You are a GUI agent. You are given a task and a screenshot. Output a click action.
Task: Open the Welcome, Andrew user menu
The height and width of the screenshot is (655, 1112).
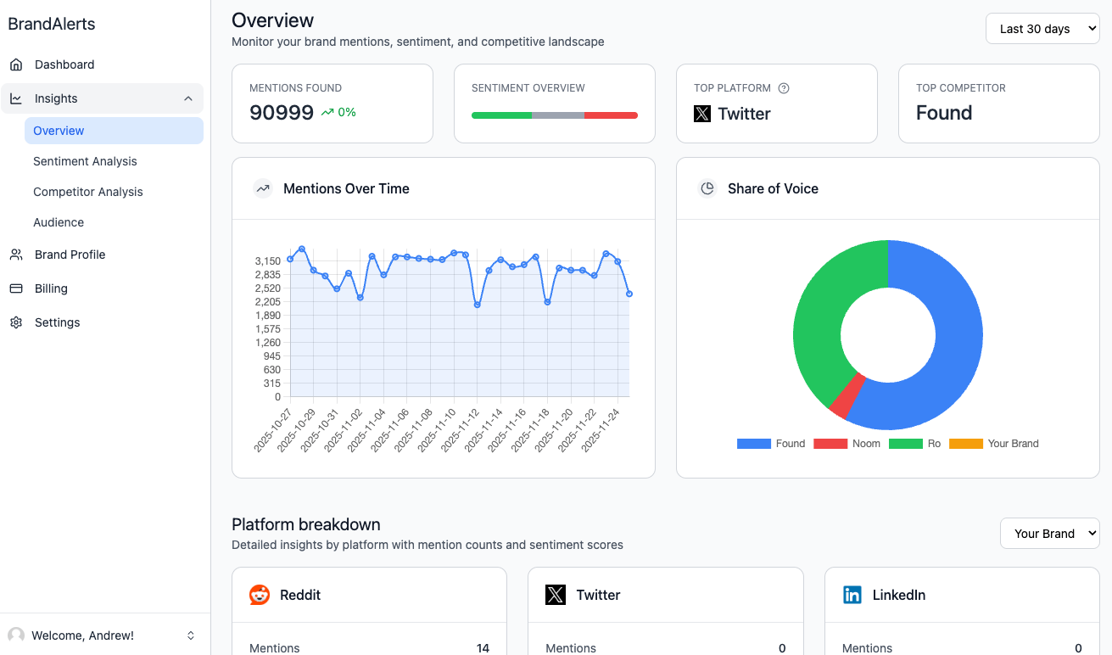coord(102,635)
